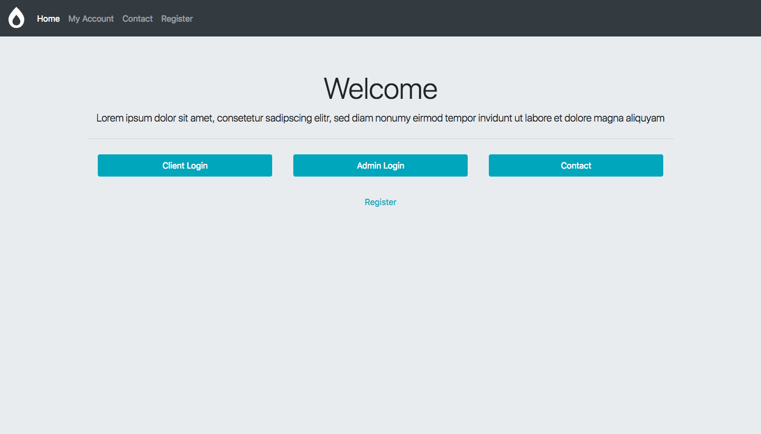Open Register from the top navigation bar
The image size is (761, 434).
pos(177,19)
